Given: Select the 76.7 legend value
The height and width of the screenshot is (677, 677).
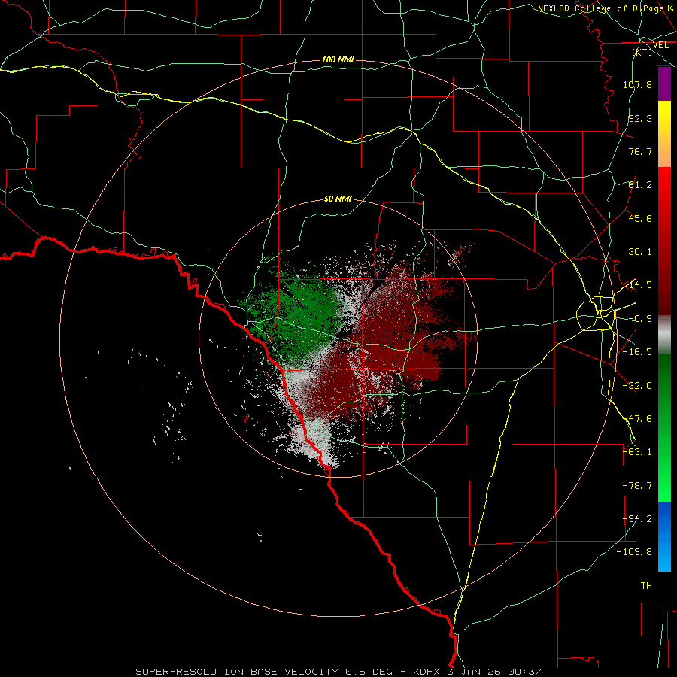Looking at the screenshot, I should (x=640, y=151).
